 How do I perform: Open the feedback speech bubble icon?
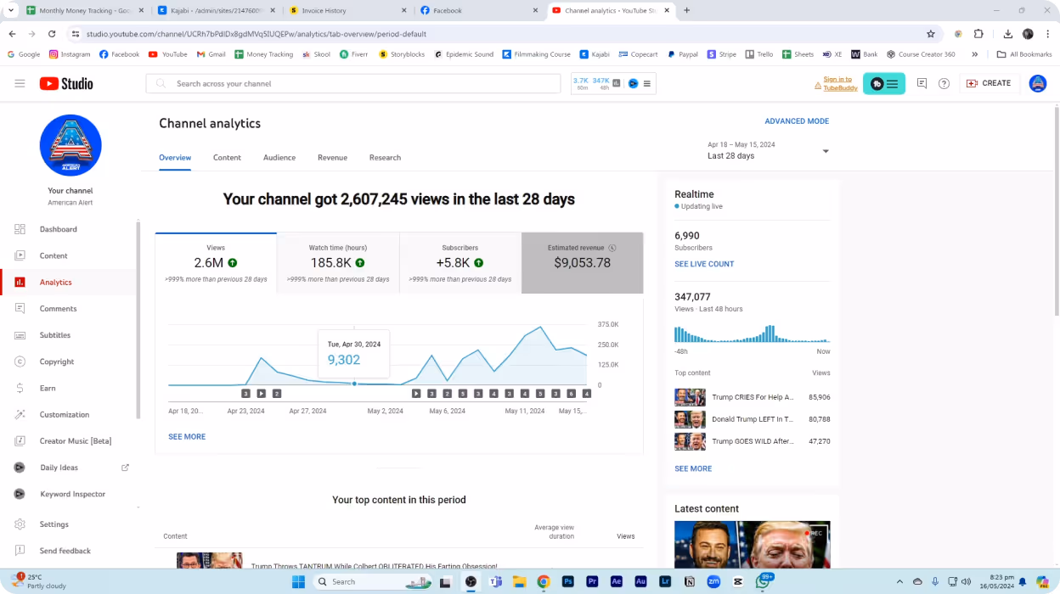922,83
